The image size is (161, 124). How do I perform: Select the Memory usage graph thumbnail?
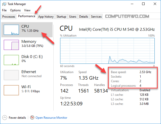point(11,45)
